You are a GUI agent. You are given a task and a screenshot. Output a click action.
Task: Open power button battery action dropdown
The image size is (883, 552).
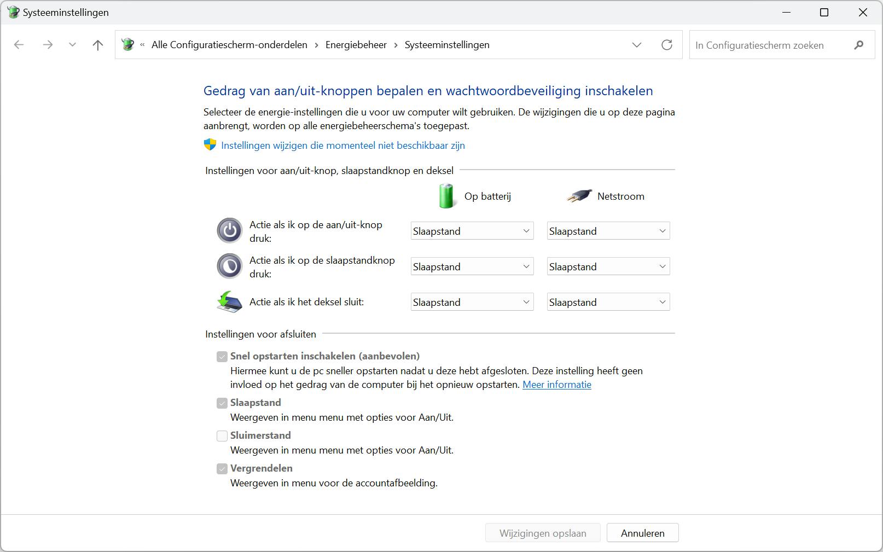tap(472, 231)
